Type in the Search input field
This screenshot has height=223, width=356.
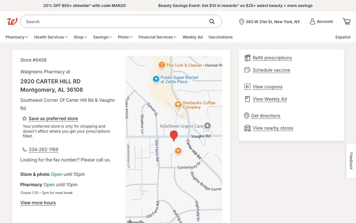click(114, 21)
